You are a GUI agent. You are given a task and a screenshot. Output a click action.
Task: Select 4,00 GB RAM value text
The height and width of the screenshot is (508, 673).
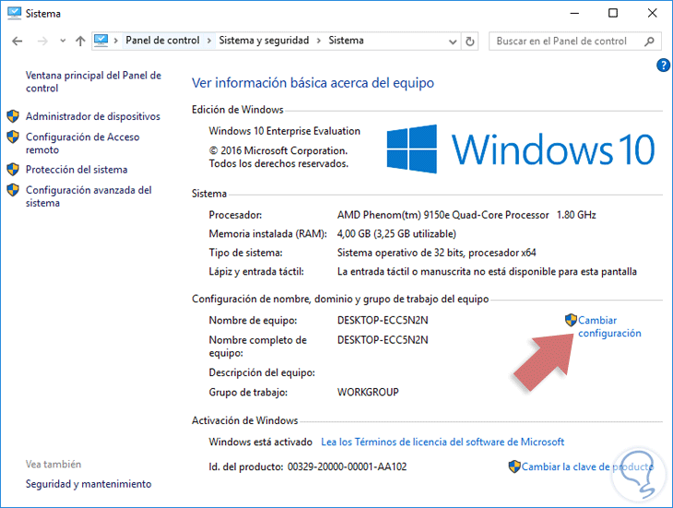[x=396, y=234]
